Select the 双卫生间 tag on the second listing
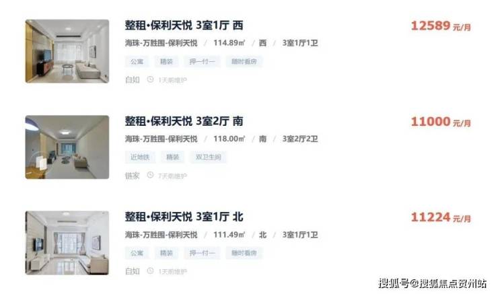Image resolution: width=498 pixels, height=294 pixels. pyautogui.click(x=208, y=157)
